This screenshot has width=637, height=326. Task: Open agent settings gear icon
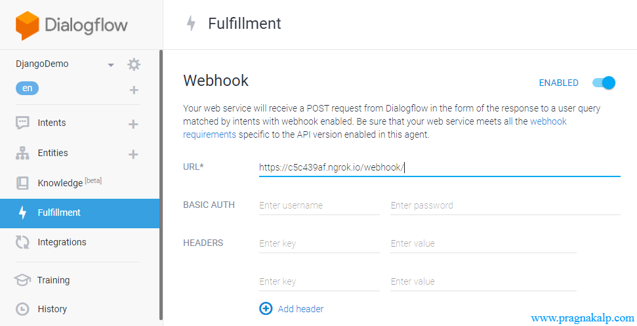pyautogui.click(x=134, y=64)
